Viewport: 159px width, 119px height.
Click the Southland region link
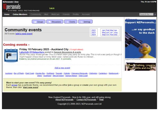pos(47,76)
